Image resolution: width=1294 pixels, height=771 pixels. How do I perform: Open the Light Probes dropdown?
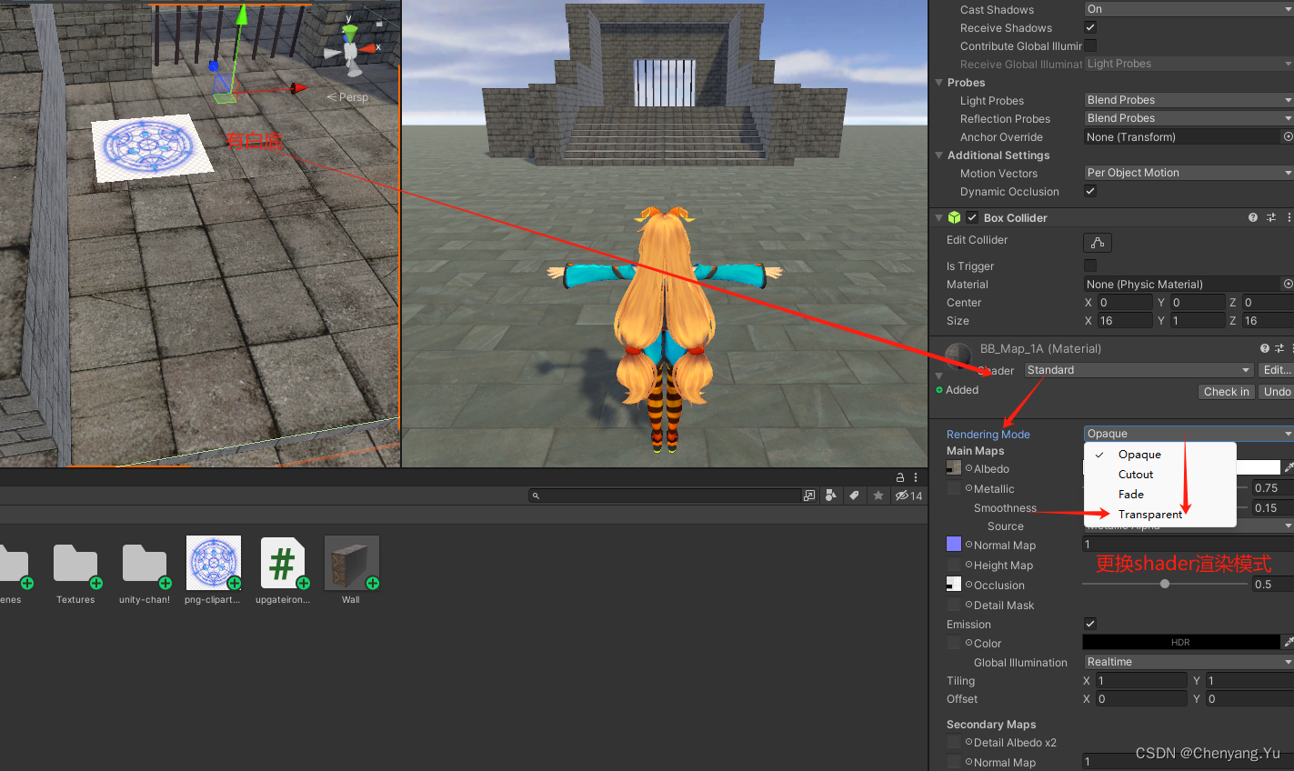pyautogui.click(x=1189, y=100)
